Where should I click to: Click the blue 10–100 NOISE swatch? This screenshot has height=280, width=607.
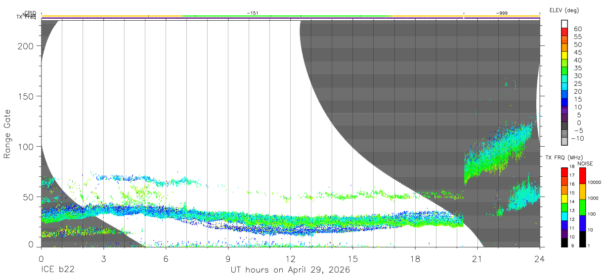(x=582, y=223)
